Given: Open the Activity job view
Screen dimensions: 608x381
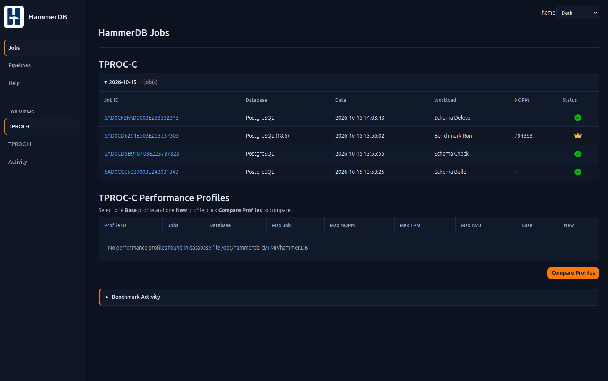Looking at the screenshot, I should coord(42,162).
